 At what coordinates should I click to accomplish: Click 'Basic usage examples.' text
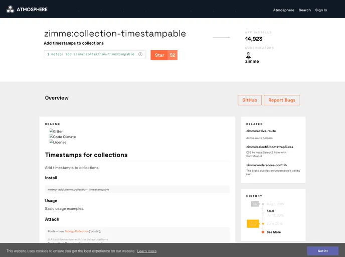coord(65,208)
